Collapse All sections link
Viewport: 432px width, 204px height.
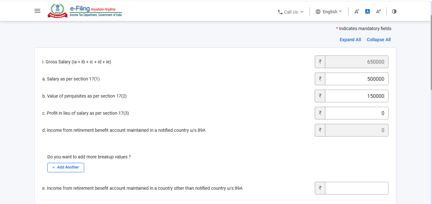379,40
